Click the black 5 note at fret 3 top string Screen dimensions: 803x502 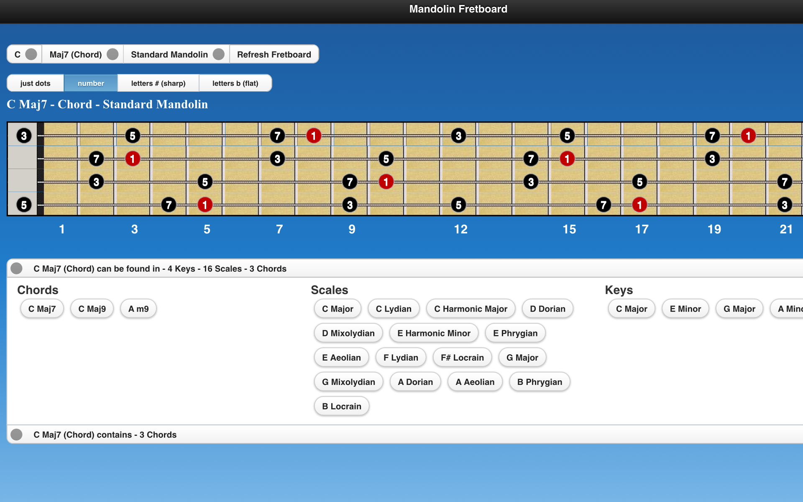(x=132, y=135)
